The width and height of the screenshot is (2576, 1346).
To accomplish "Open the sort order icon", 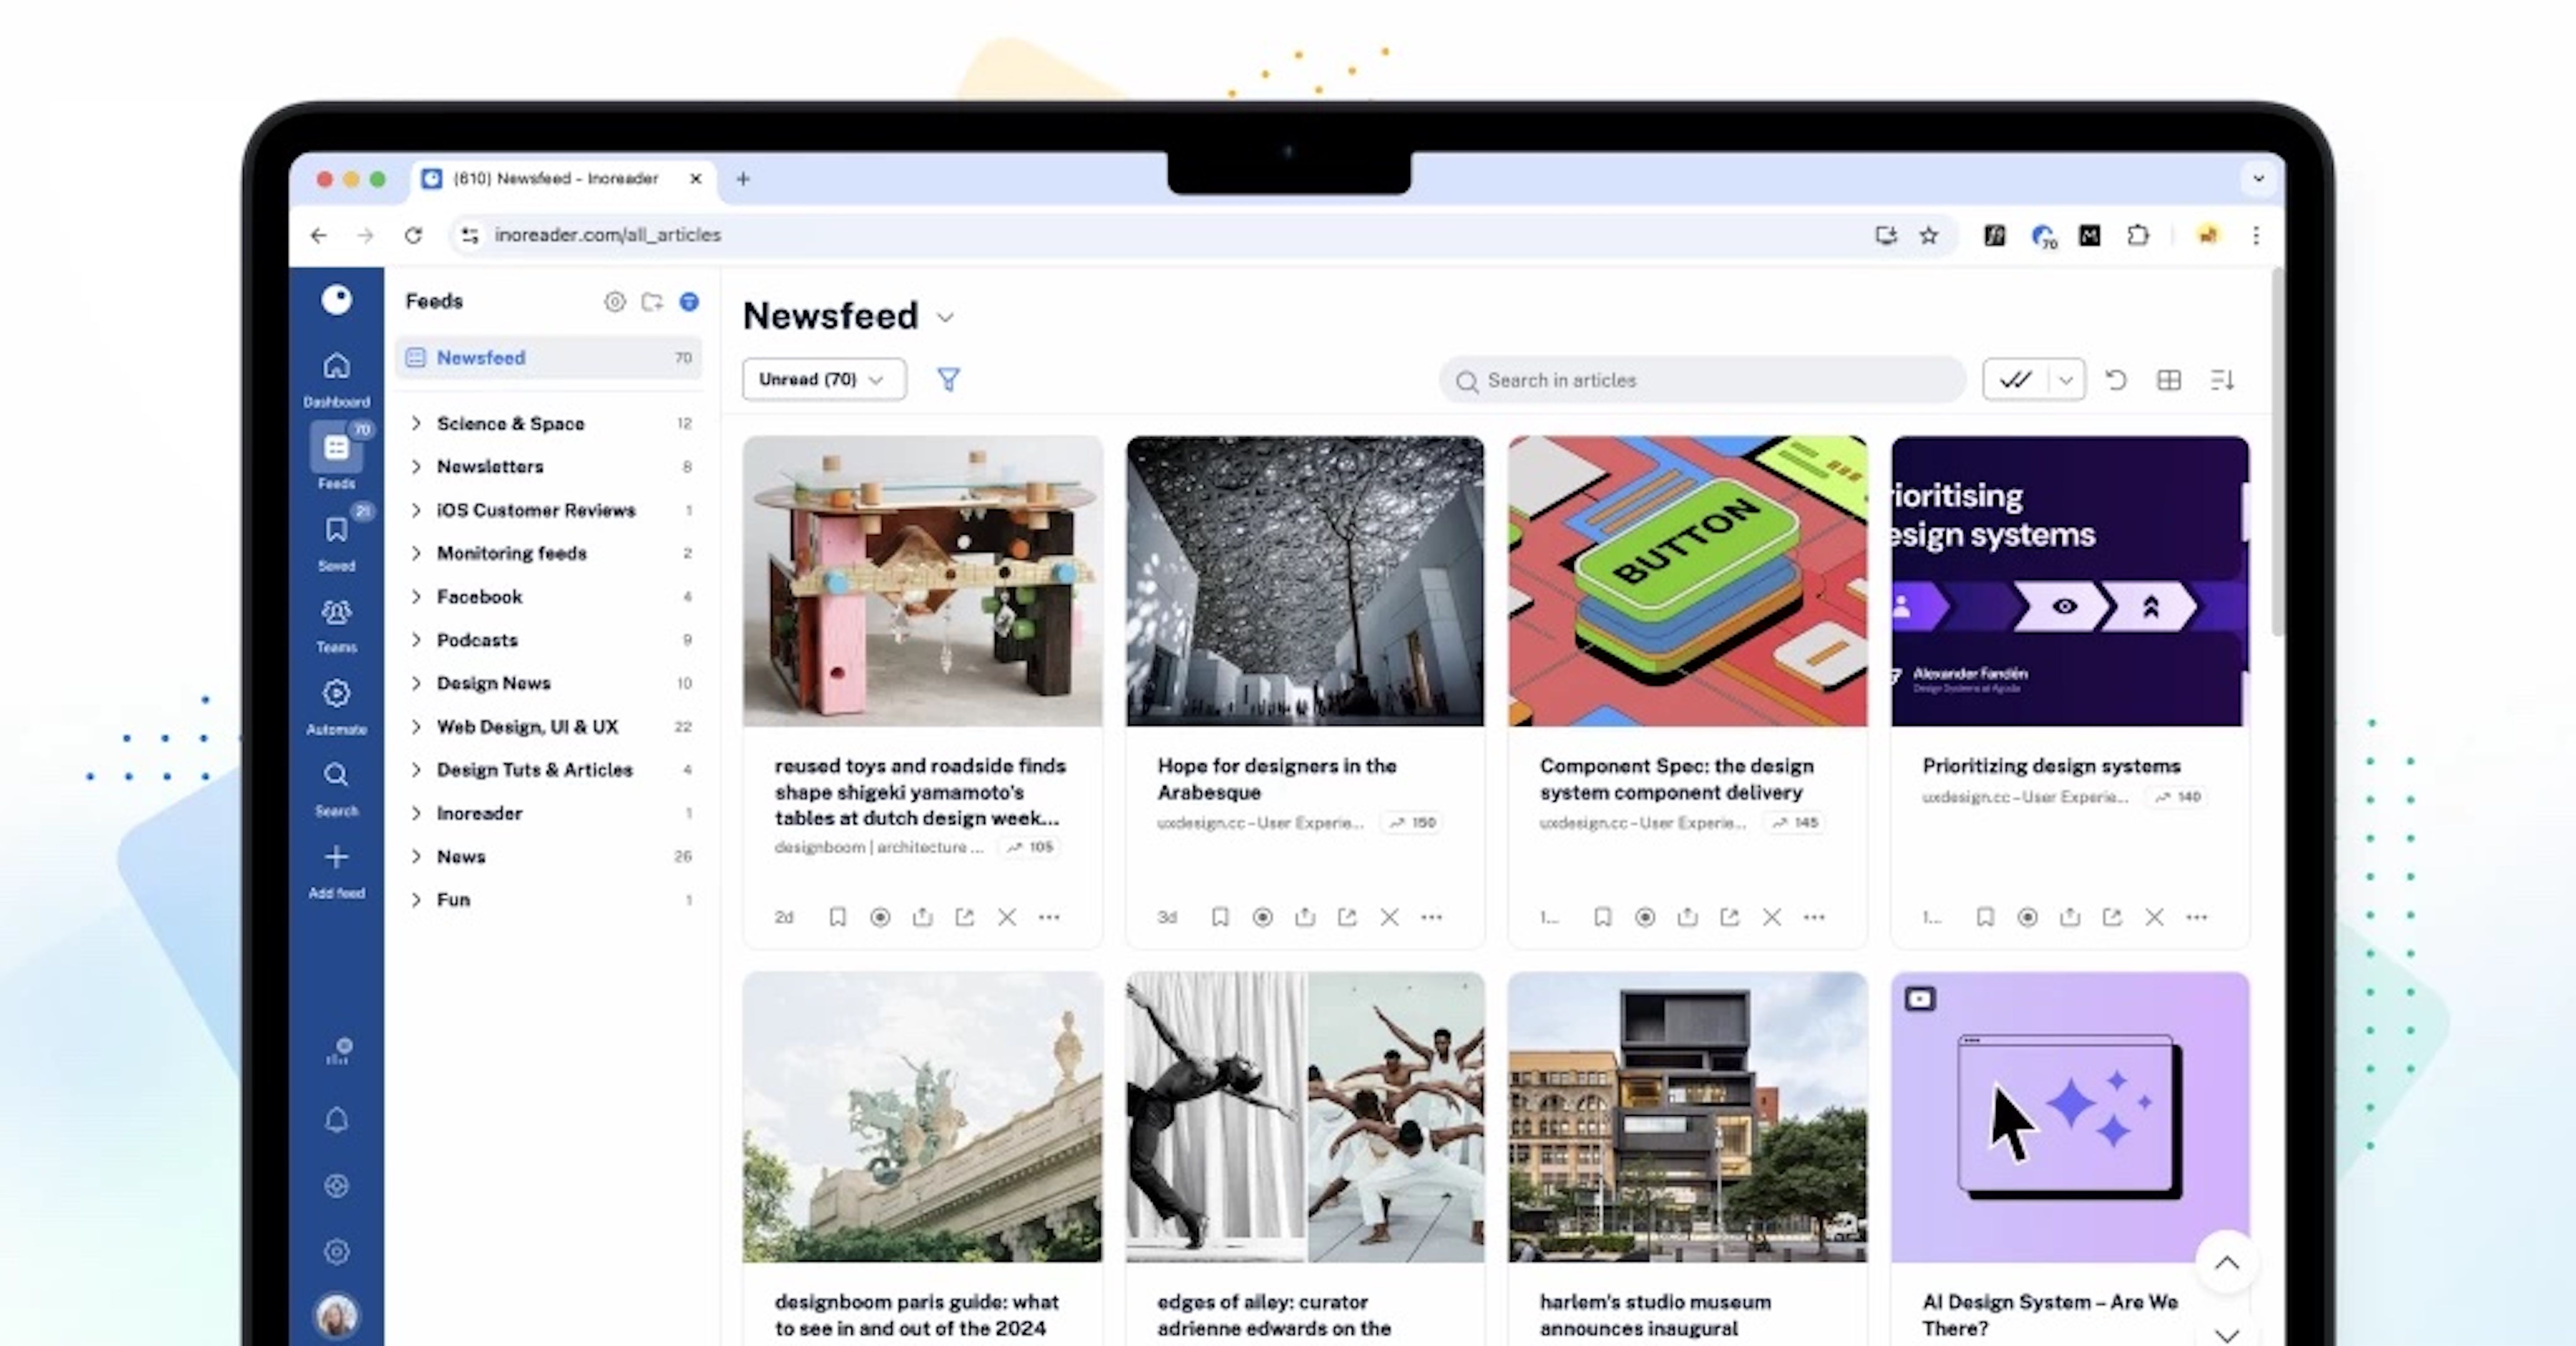I will 2222,379.
